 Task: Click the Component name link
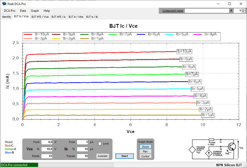[x=173, y=11]
